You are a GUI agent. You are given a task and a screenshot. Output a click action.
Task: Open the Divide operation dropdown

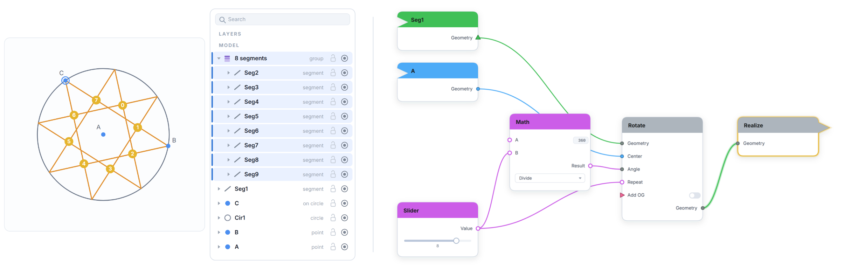coord(550,178)
